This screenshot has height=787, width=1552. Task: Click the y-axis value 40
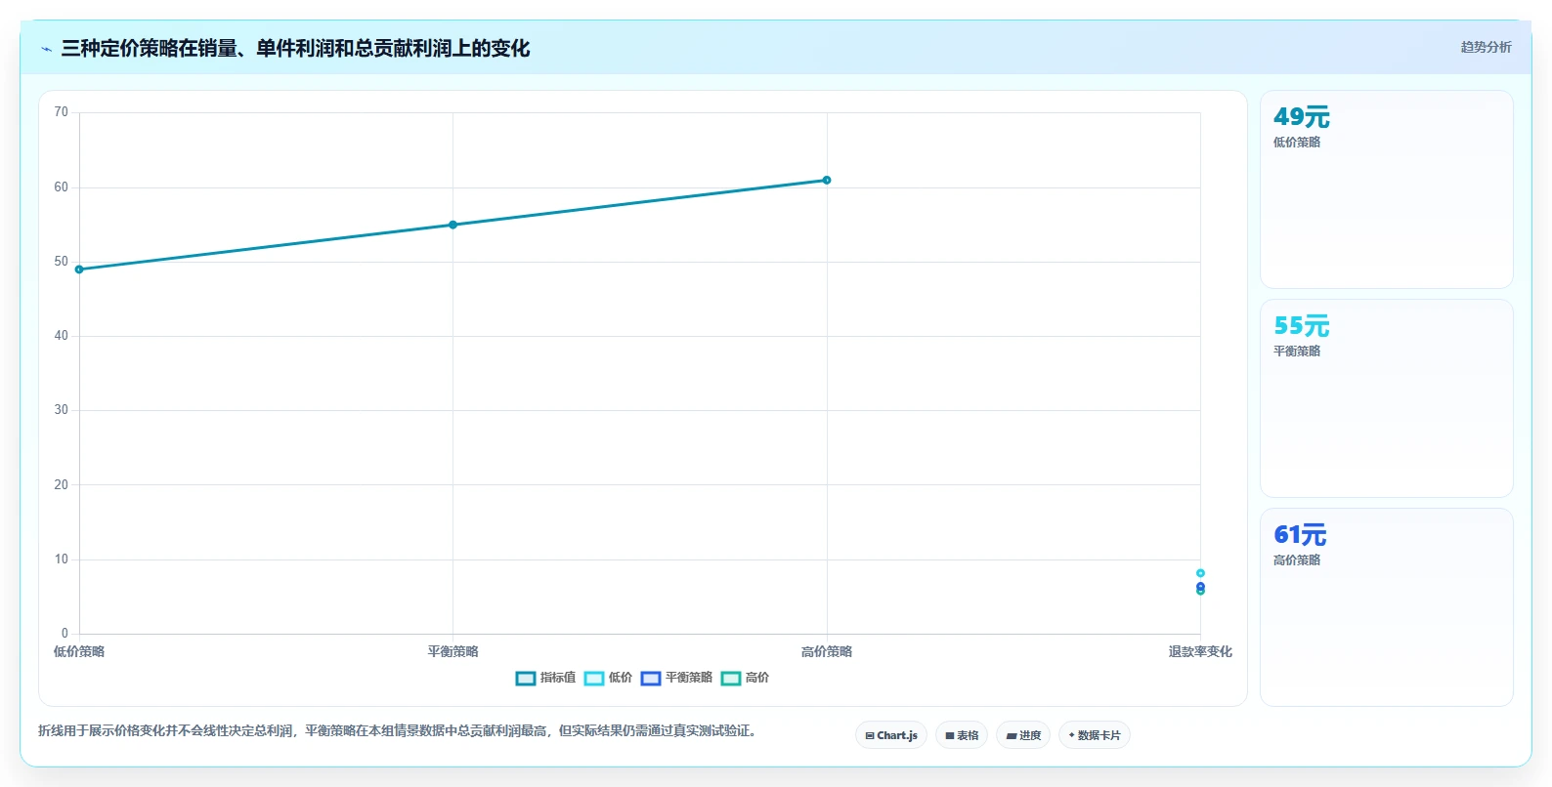61,335
